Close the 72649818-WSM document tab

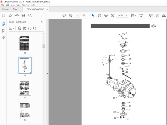click(x=47, y=9)
